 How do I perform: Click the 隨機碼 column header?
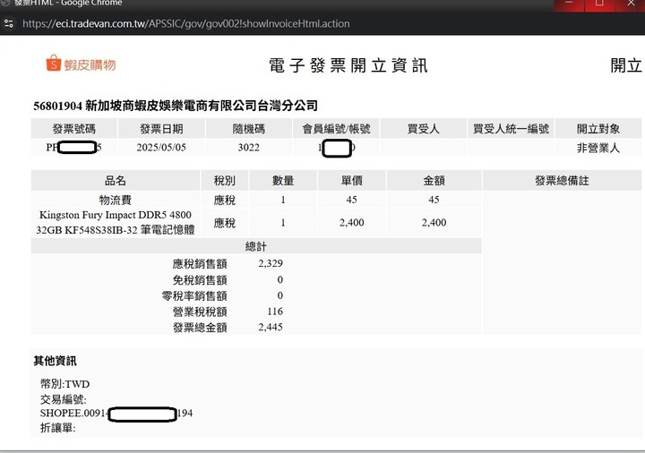248,129
